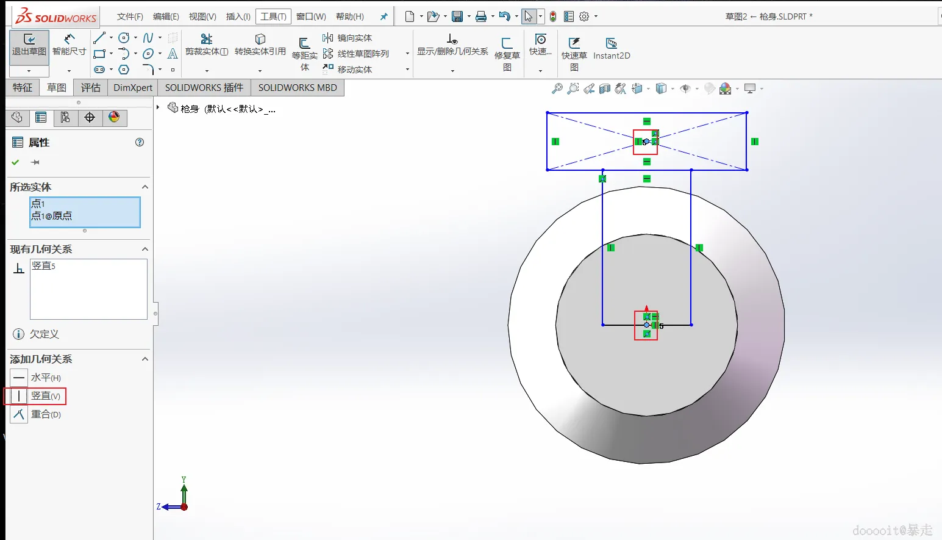Screen dimensions: 942x540
Task: Select the Mirror Entities (镜向实体) tool
Action: 348,38
